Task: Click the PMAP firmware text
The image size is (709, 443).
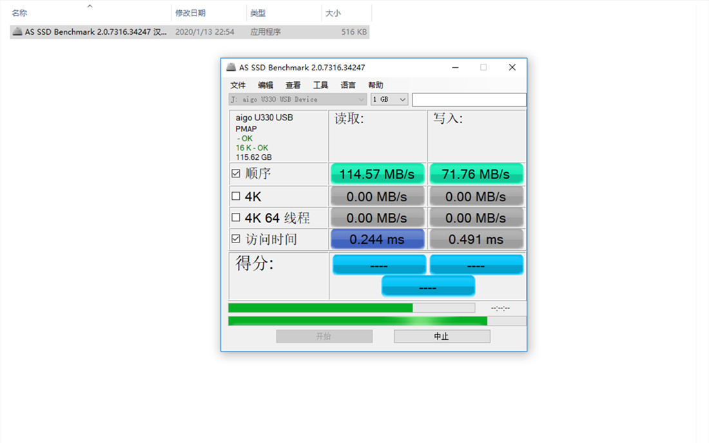Action: [246, 129]
